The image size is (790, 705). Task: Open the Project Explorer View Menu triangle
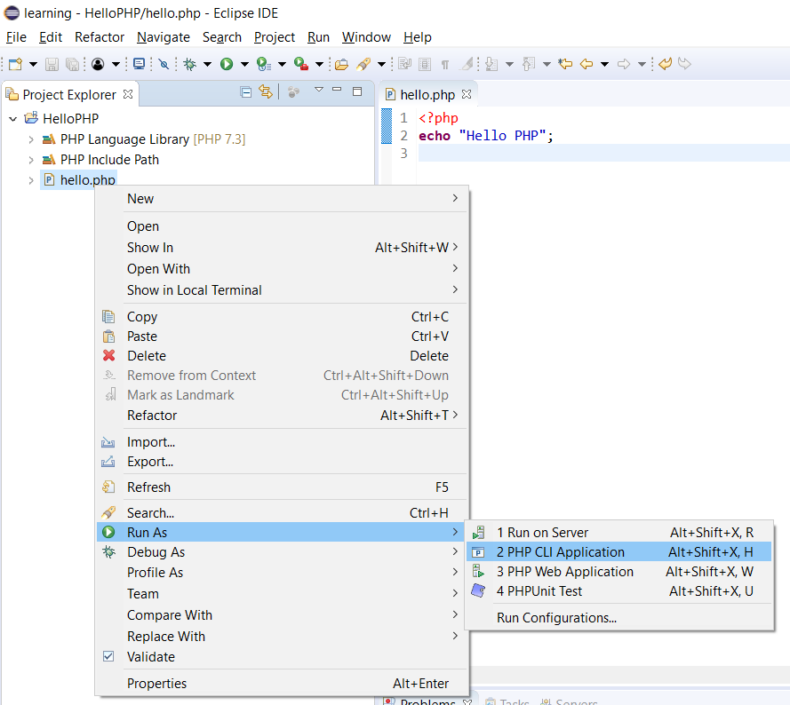pos(318,90)
